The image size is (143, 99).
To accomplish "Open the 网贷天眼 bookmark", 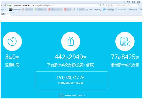I will 15,10.
